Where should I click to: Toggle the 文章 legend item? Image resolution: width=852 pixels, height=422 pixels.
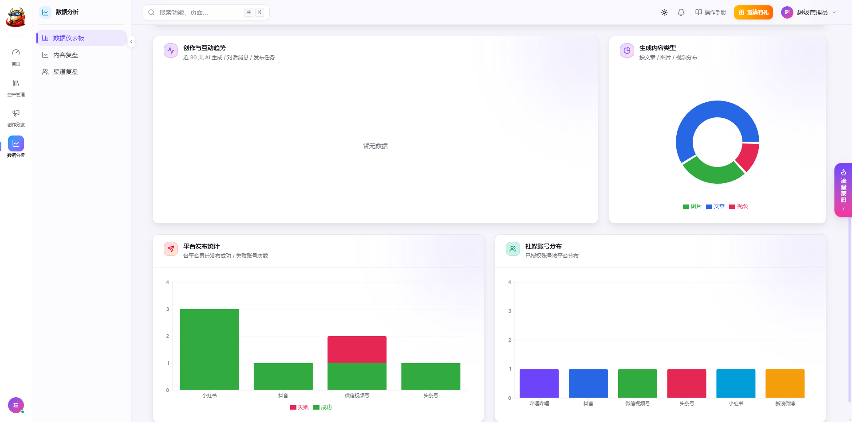[715, 206]
